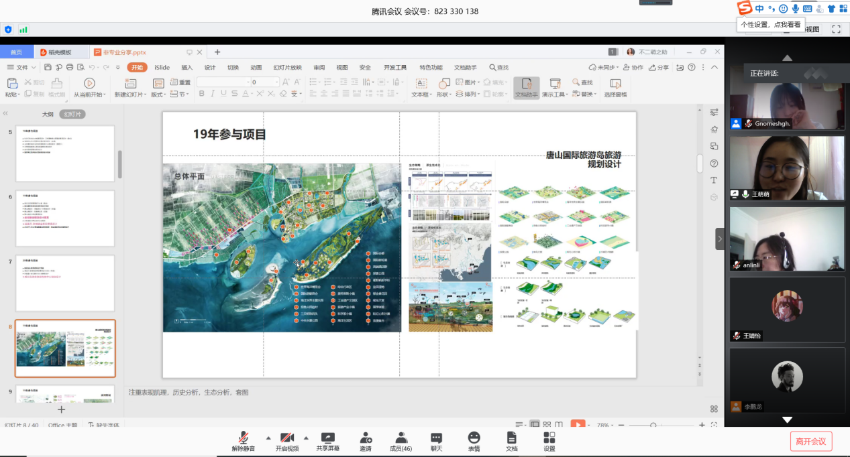This screenshot has height=457, width=850.
Task: Toggle Bold text formatting
Action: tap(201, 94)
